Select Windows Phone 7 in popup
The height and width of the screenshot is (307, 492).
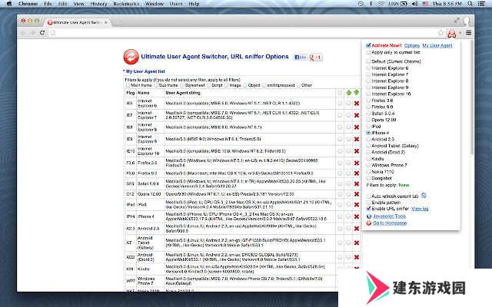point(368,165)
